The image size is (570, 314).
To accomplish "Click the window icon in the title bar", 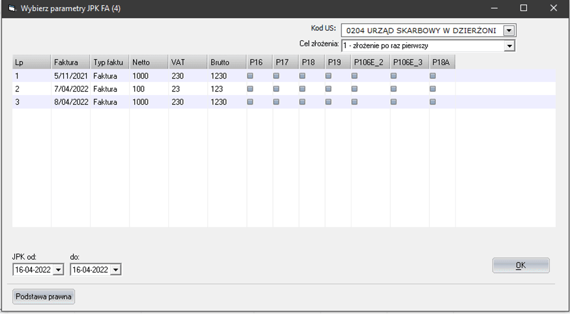I will 10,8.
